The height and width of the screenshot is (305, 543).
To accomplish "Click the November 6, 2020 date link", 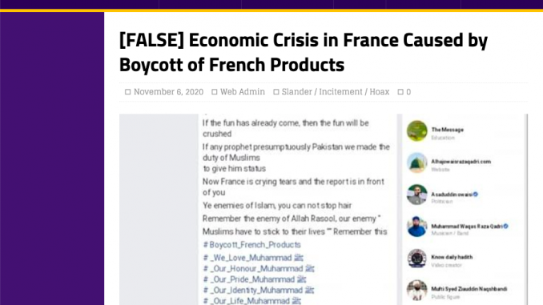I will click(x=168, y=92).
